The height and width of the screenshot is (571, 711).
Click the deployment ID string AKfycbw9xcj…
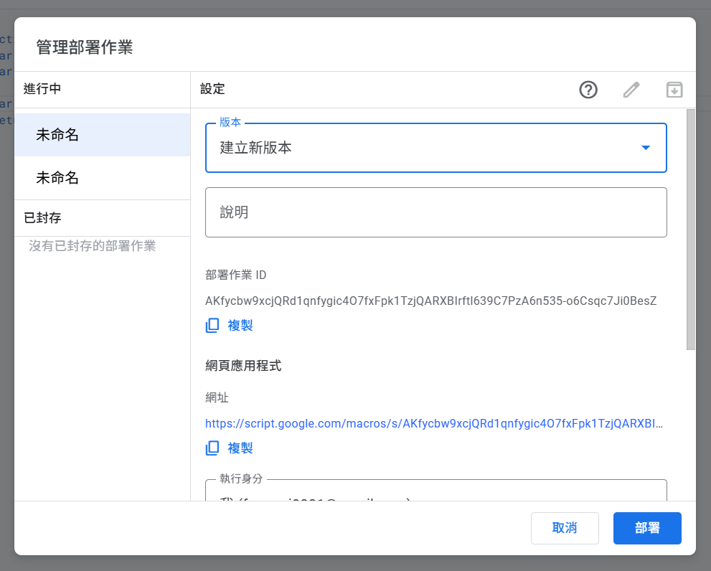coord(430,301)
